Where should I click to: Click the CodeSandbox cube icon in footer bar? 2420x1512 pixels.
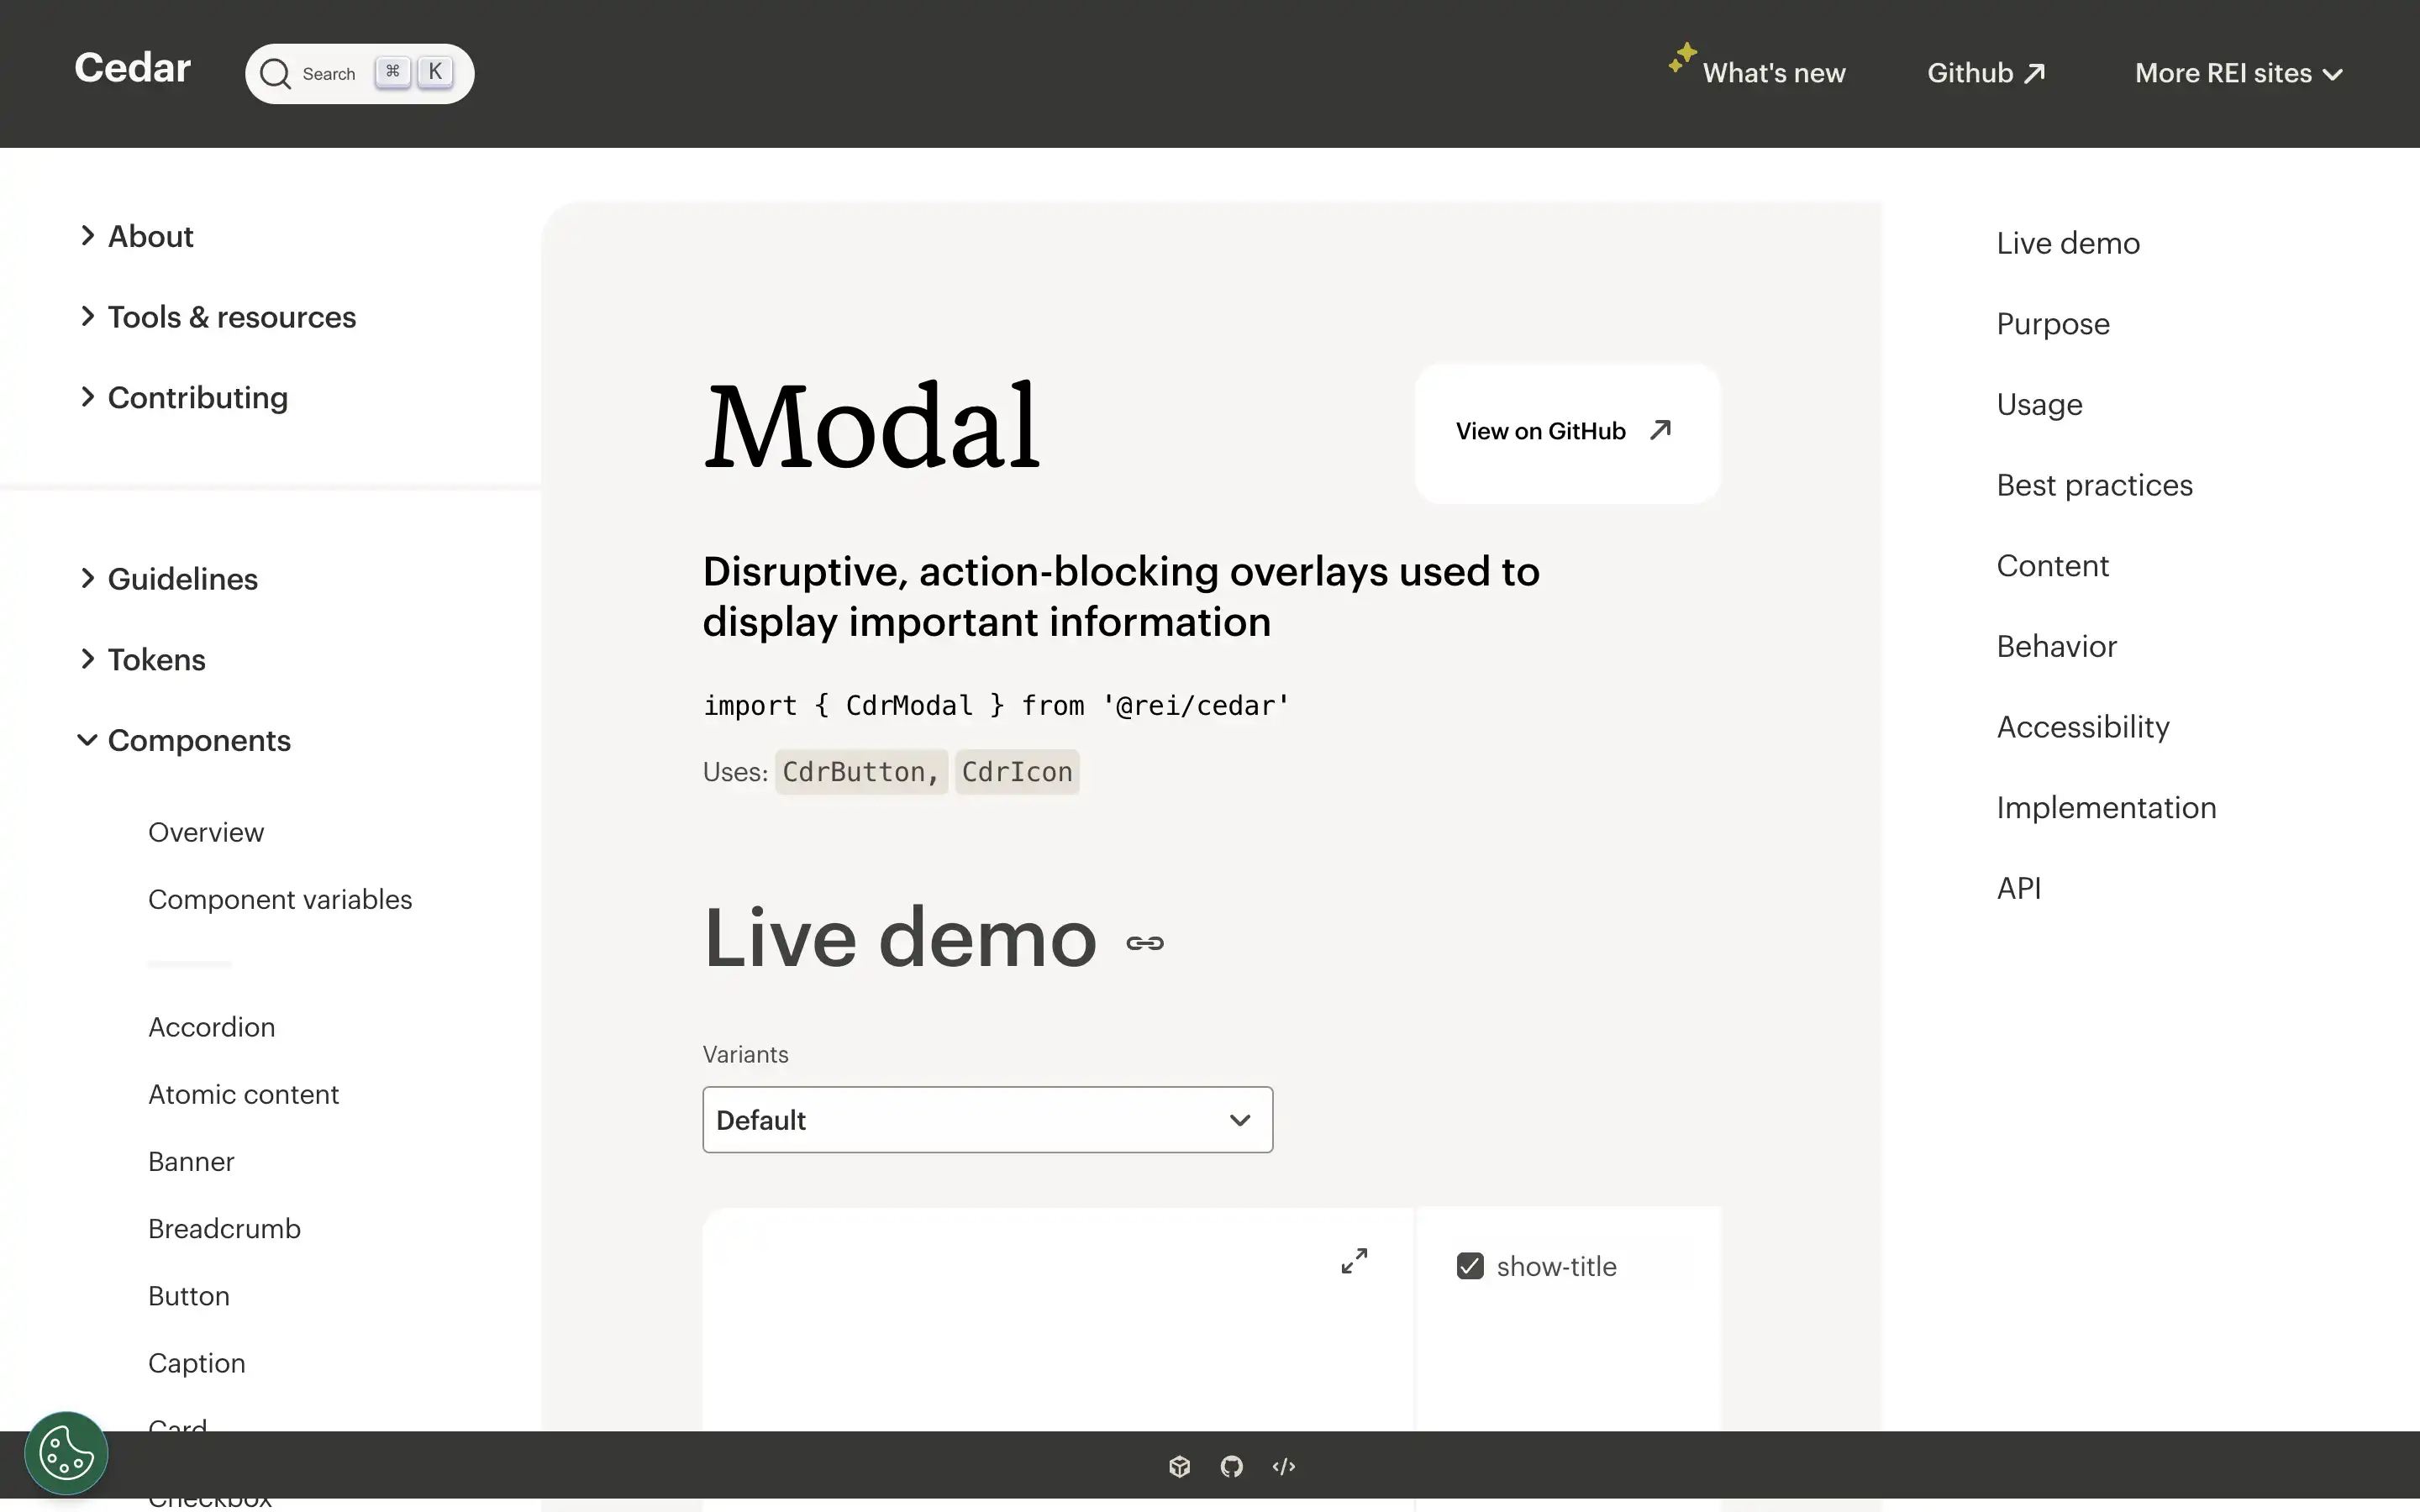pyautogui.click(x=1179, y=1466)
